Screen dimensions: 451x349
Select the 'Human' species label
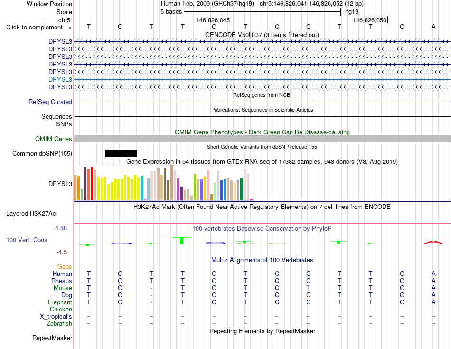tap(62, 274)
